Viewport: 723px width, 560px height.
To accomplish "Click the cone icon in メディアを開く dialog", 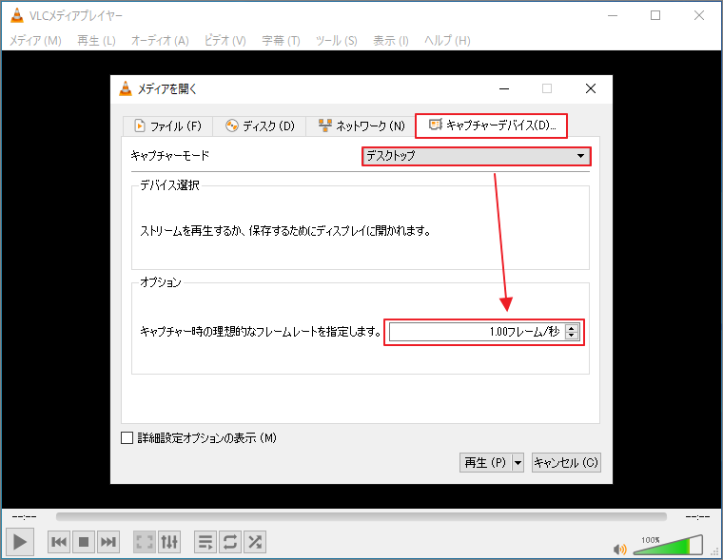I will (x=126, y=88).
